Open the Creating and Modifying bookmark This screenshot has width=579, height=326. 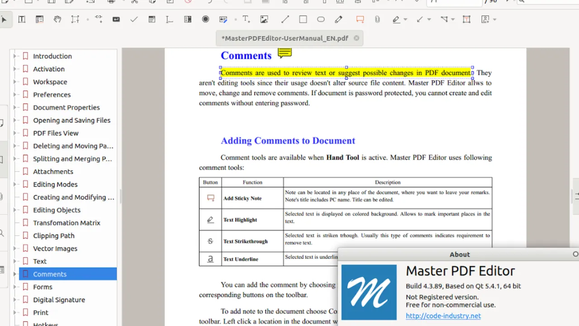tap(74, 197)
